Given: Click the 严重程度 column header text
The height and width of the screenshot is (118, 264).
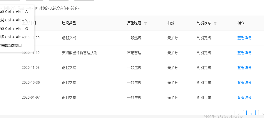Looking at the screenshot, I should click(x=134, y=23).
